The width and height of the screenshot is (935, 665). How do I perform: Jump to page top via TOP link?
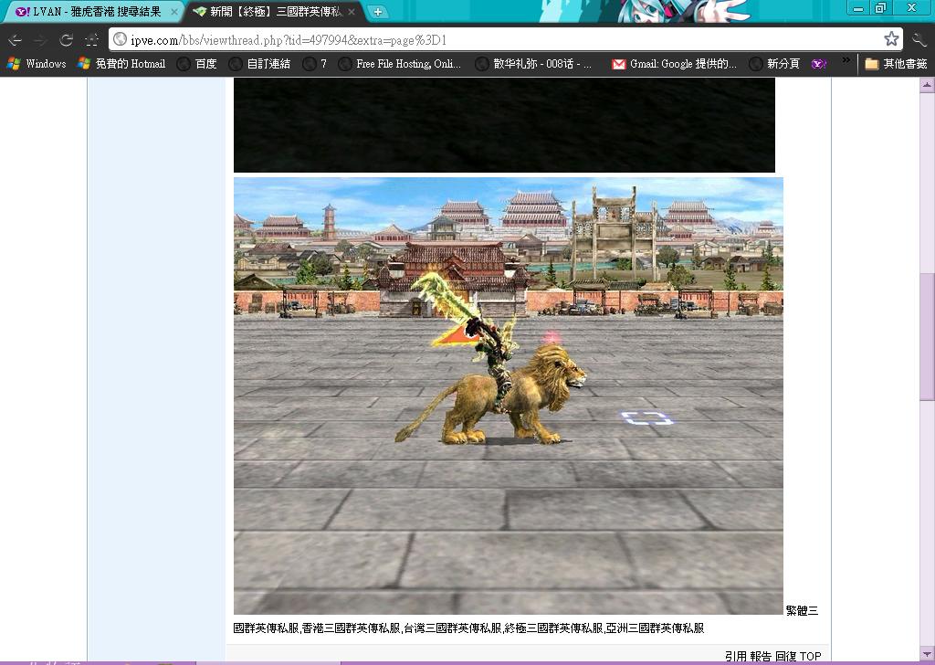811,656
